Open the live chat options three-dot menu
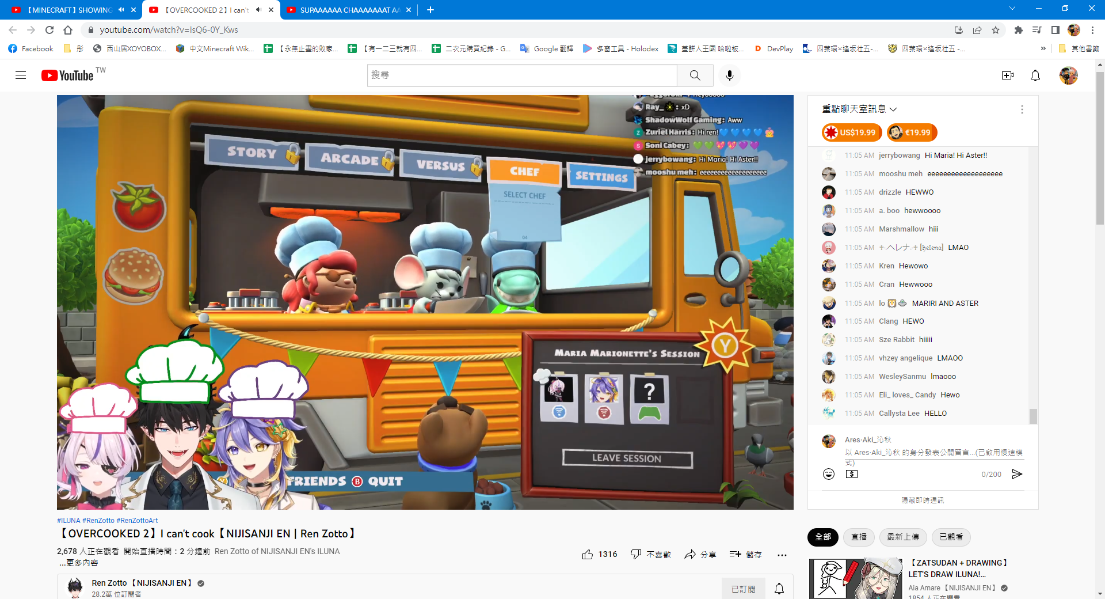The width and height of the screenshot is (1105, 599). pyautogui.click(x=1022, y=109)
